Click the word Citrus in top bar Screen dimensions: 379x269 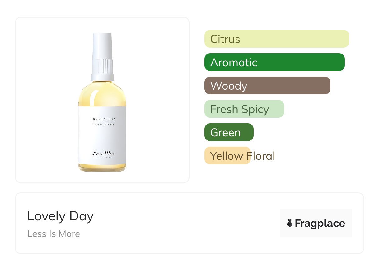click(225, 39)
